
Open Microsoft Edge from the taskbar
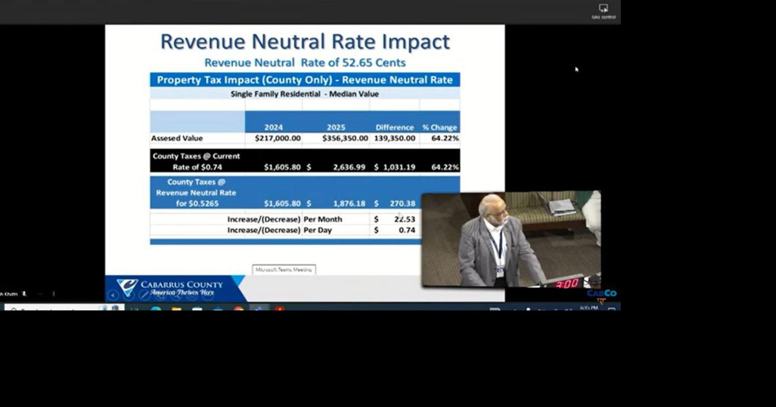point(156,309)
